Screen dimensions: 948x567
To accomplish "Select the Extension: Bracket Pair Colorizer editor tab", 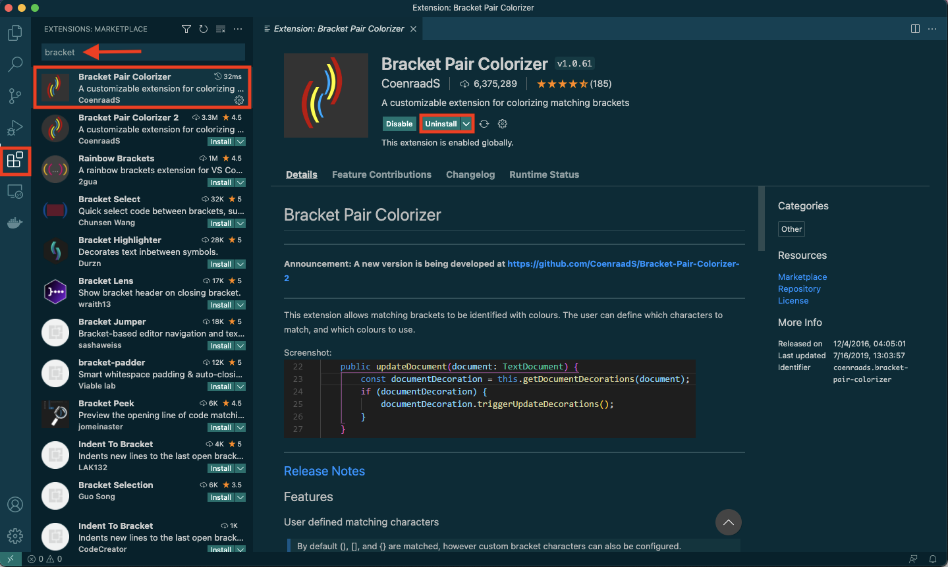I will tap(339, 29).
